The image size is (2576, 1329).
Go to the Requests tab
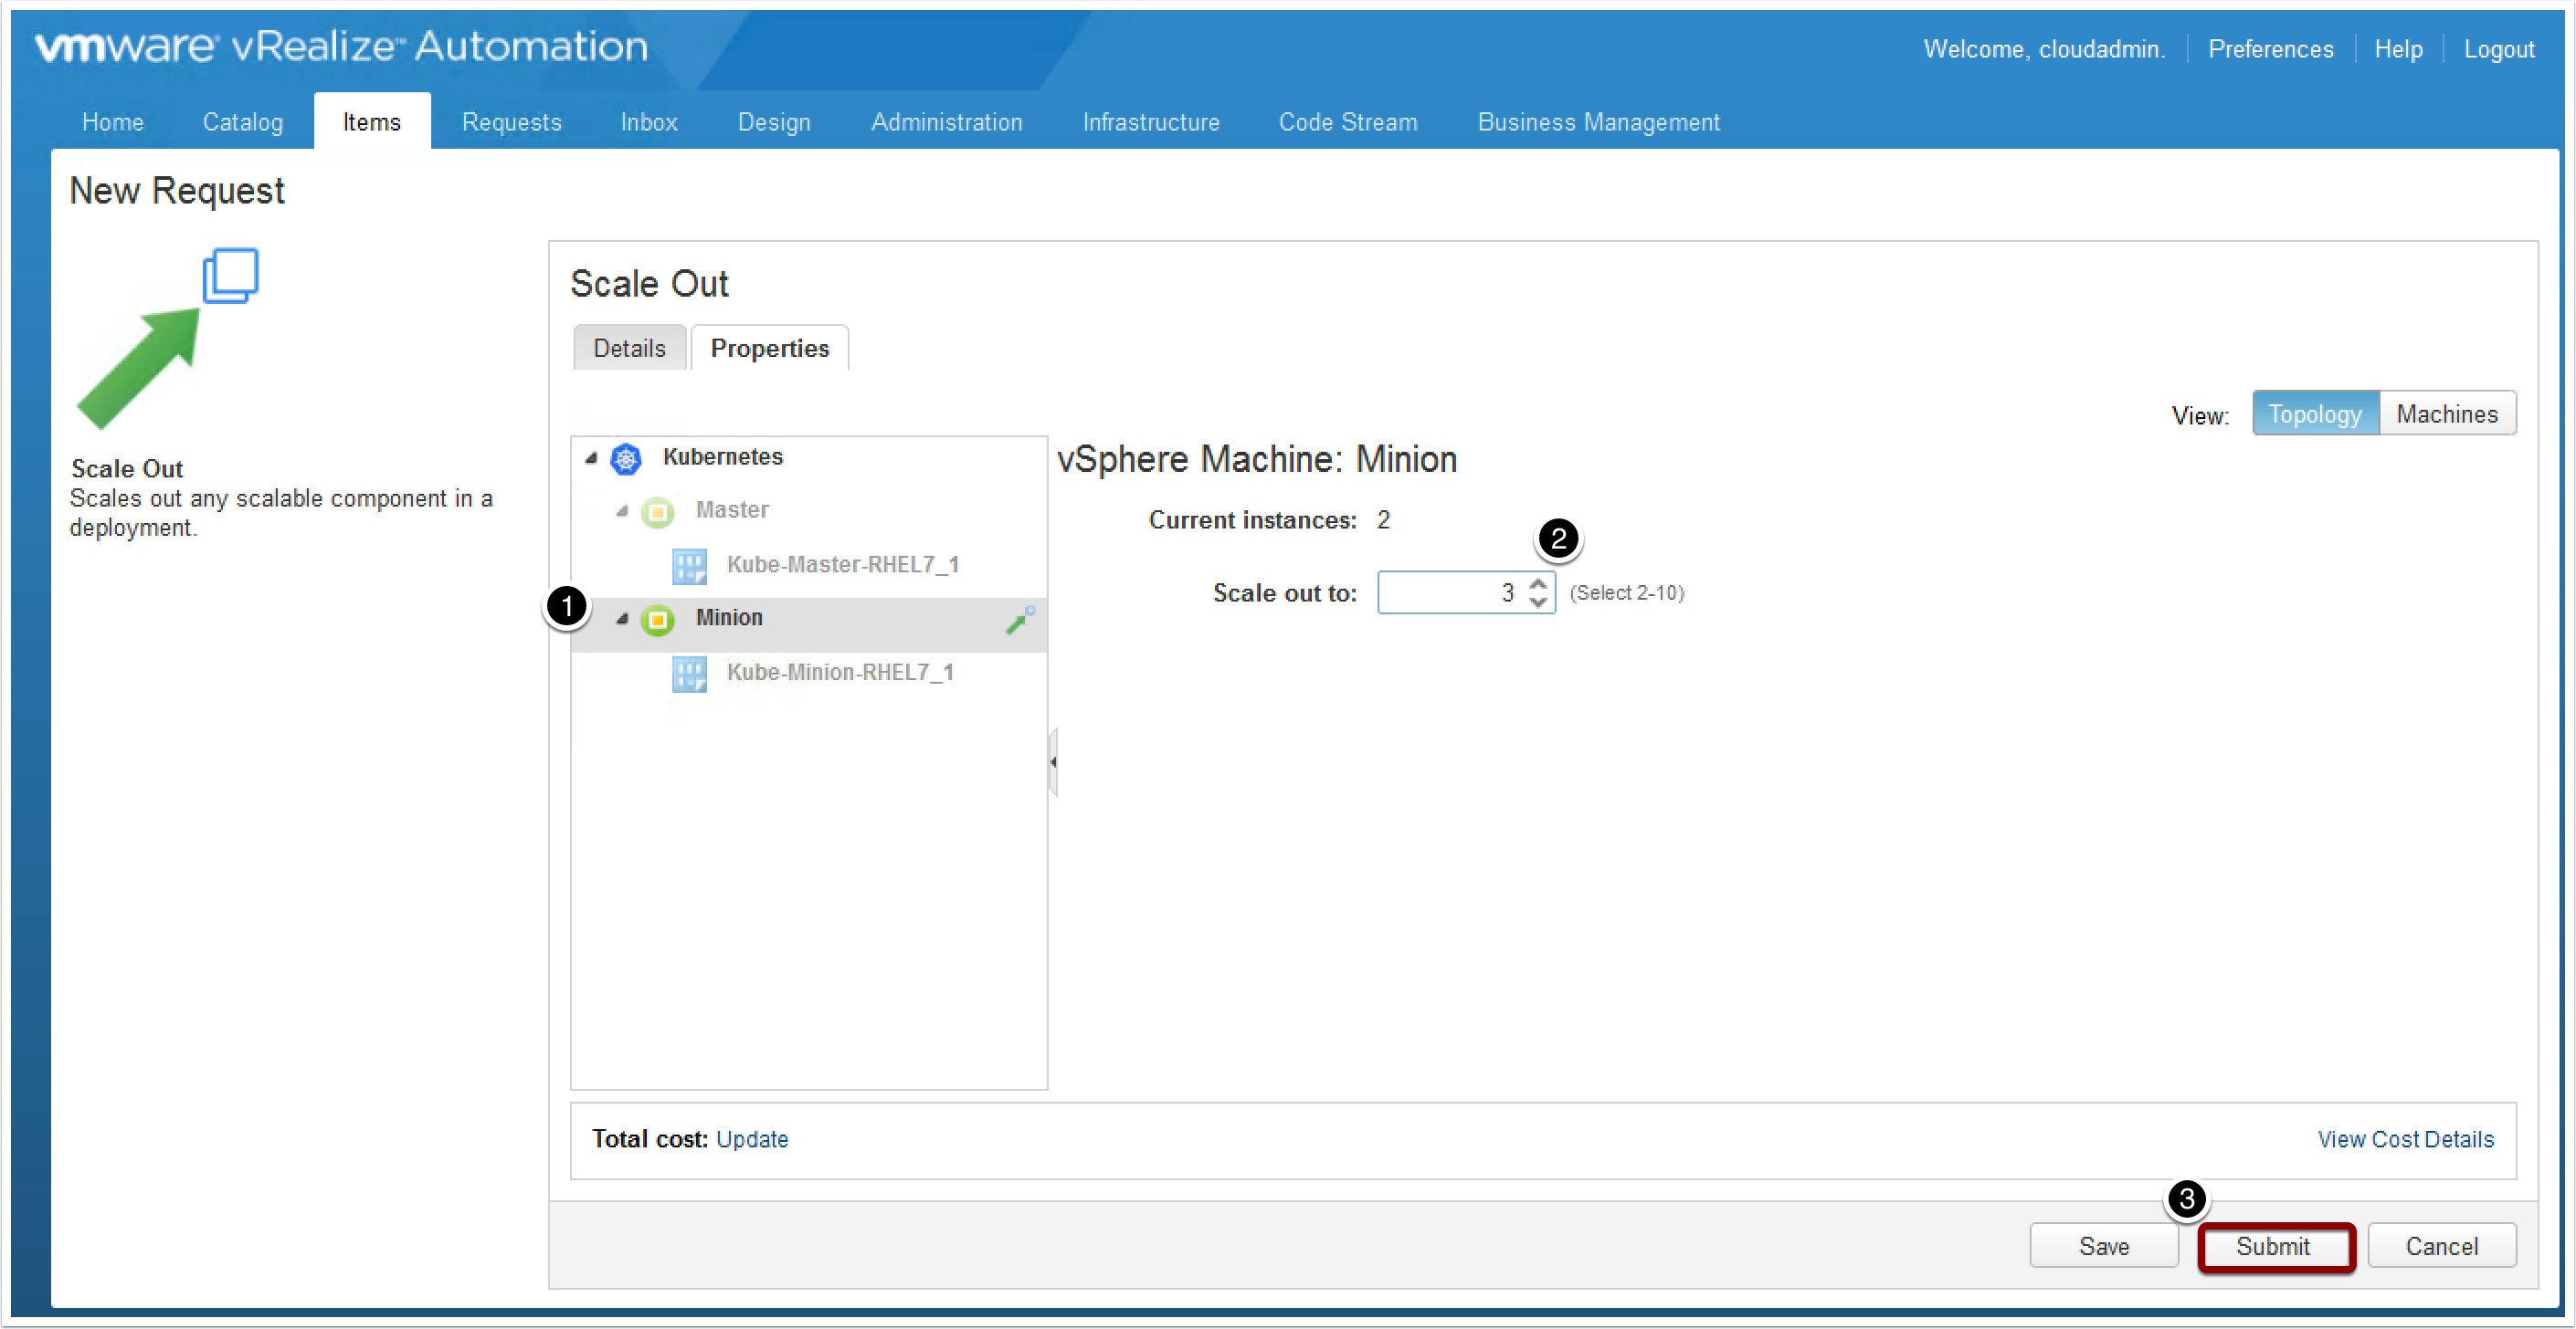pos(511,122)
